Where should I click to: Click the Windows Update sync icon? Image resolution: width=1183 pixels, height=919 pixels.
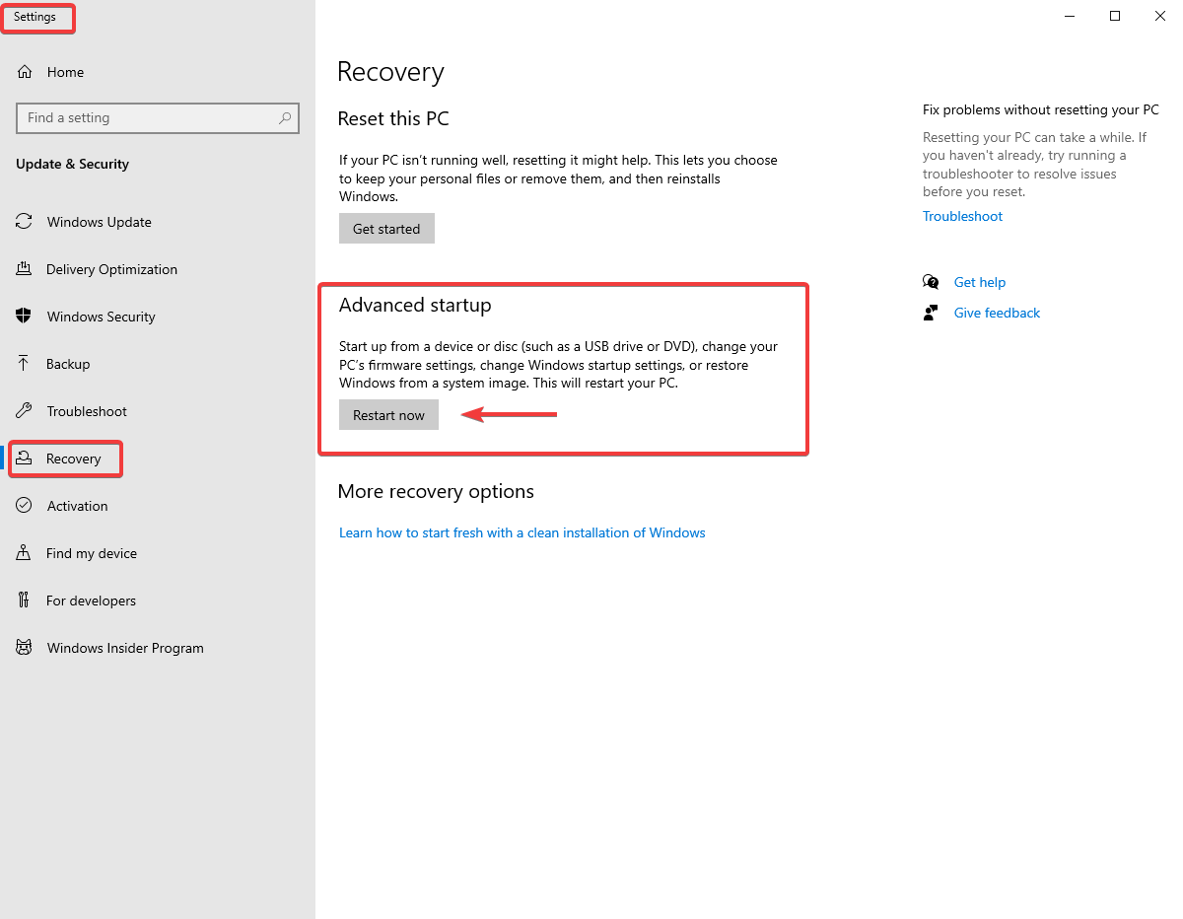[24, 222]
